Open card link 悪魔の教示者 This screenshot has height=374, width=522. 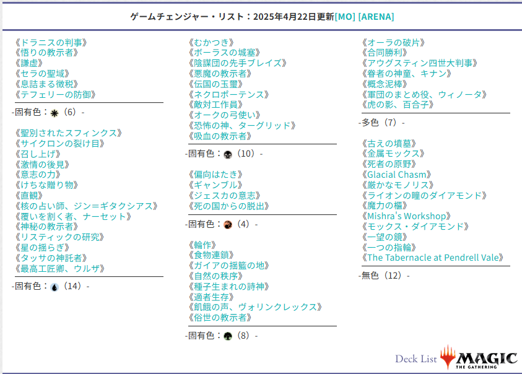(x=220, y=74)
